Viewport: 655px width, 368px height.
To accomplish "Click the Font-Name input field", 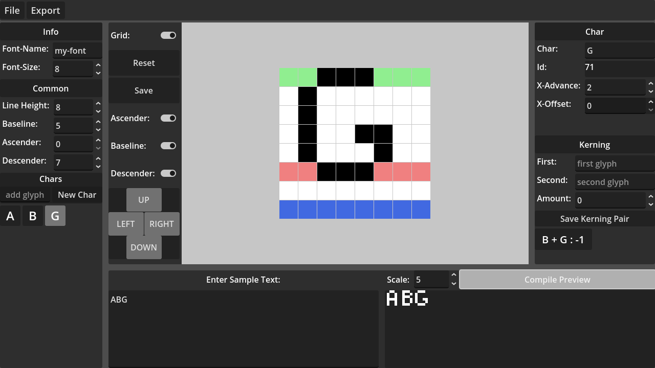I will tap(77, 51).
